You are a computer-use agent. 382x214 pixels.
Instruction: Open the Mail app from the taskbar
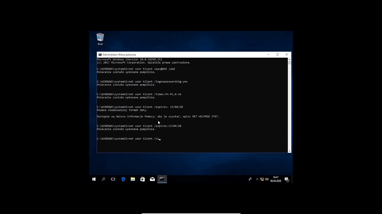click(153, 179)
